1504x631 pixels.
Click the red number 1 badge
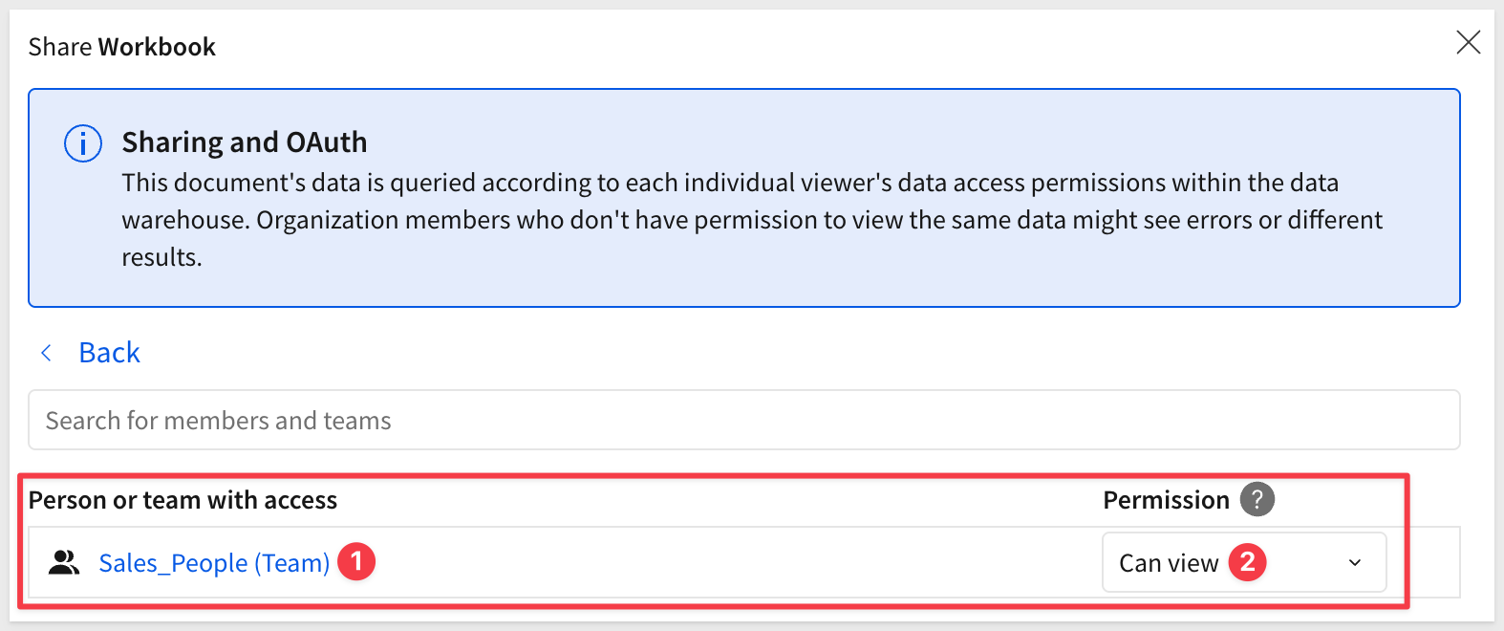click(356, 561)
